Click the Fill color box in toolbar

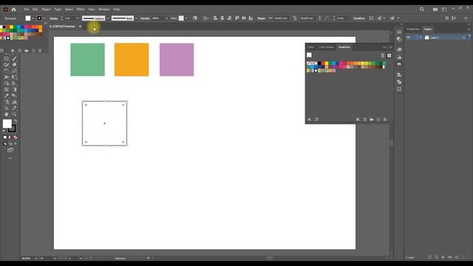(x=7, y=123)
